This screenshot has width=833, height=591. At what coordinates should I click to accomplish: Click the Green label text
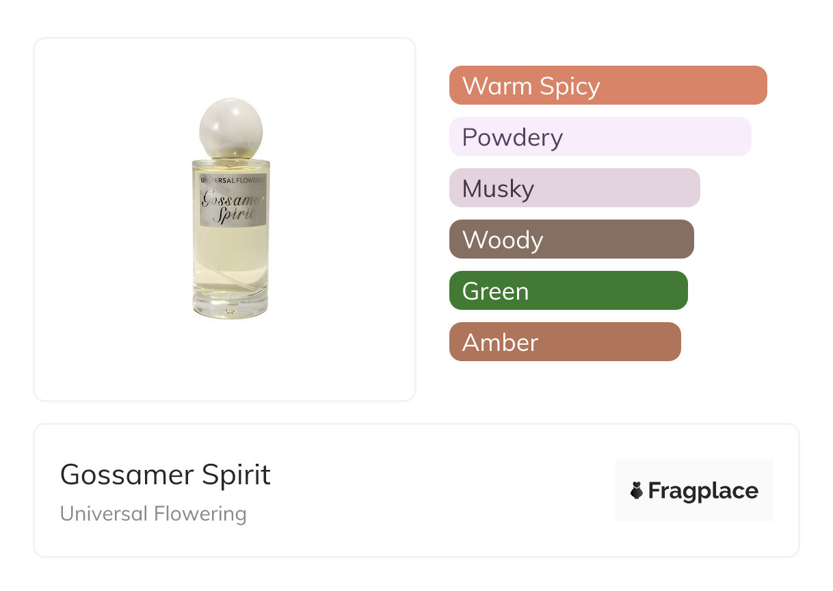495,291
